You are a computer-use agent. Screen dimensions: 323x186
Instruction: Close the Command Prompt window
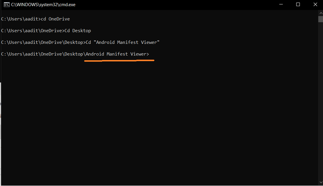point(315,5)
